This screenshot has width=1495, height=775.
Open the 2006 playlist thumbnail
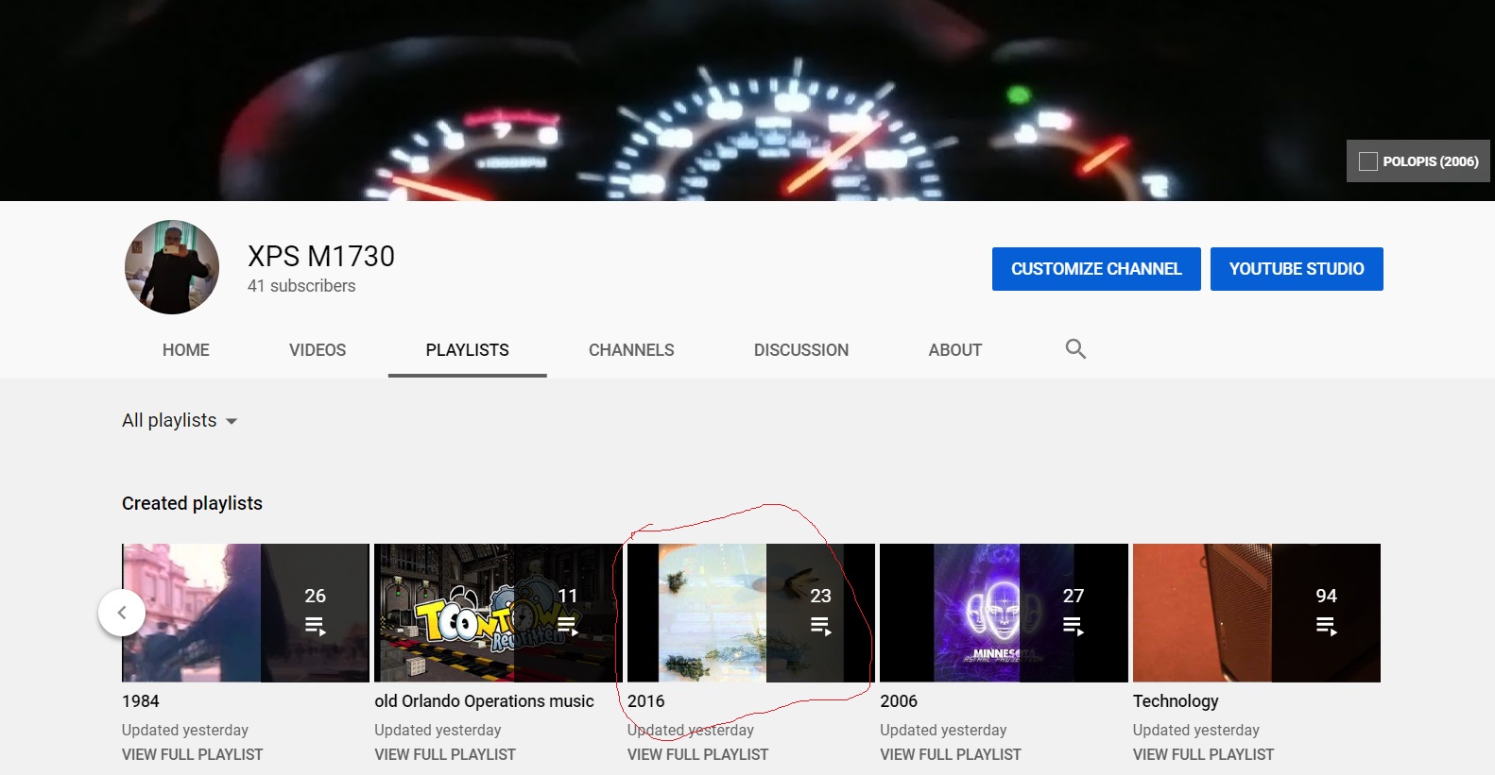tap(1004, 613)
